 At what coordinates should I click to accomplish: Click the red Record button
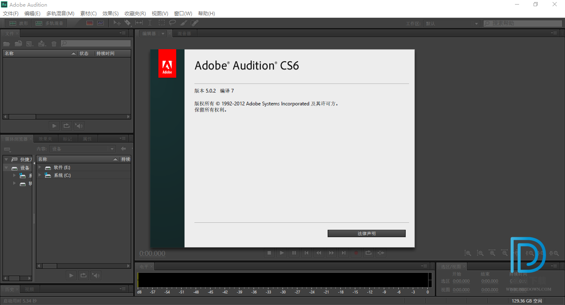(356, 253)
